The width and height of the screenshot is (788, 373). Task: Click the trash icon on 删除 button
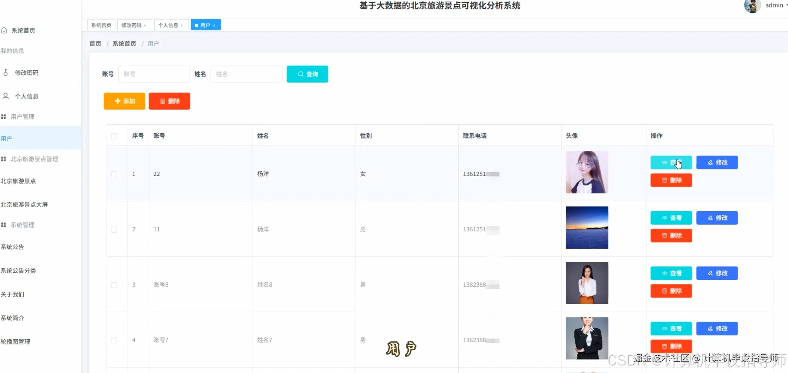(x=162, y=101)
